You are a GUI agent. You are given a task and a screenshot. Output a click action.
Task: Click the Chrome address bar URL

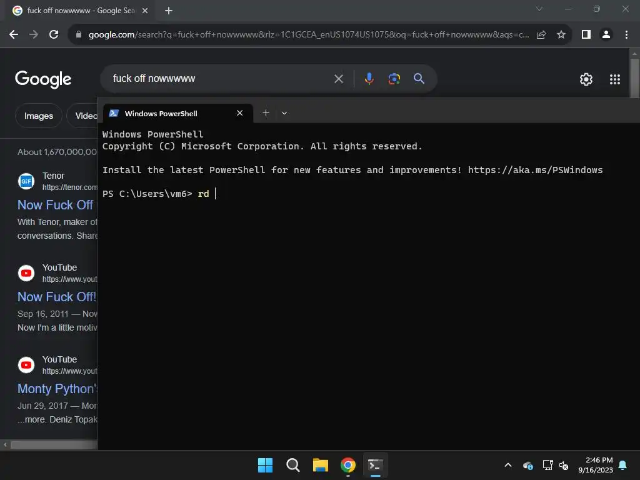tap(309, 35)
